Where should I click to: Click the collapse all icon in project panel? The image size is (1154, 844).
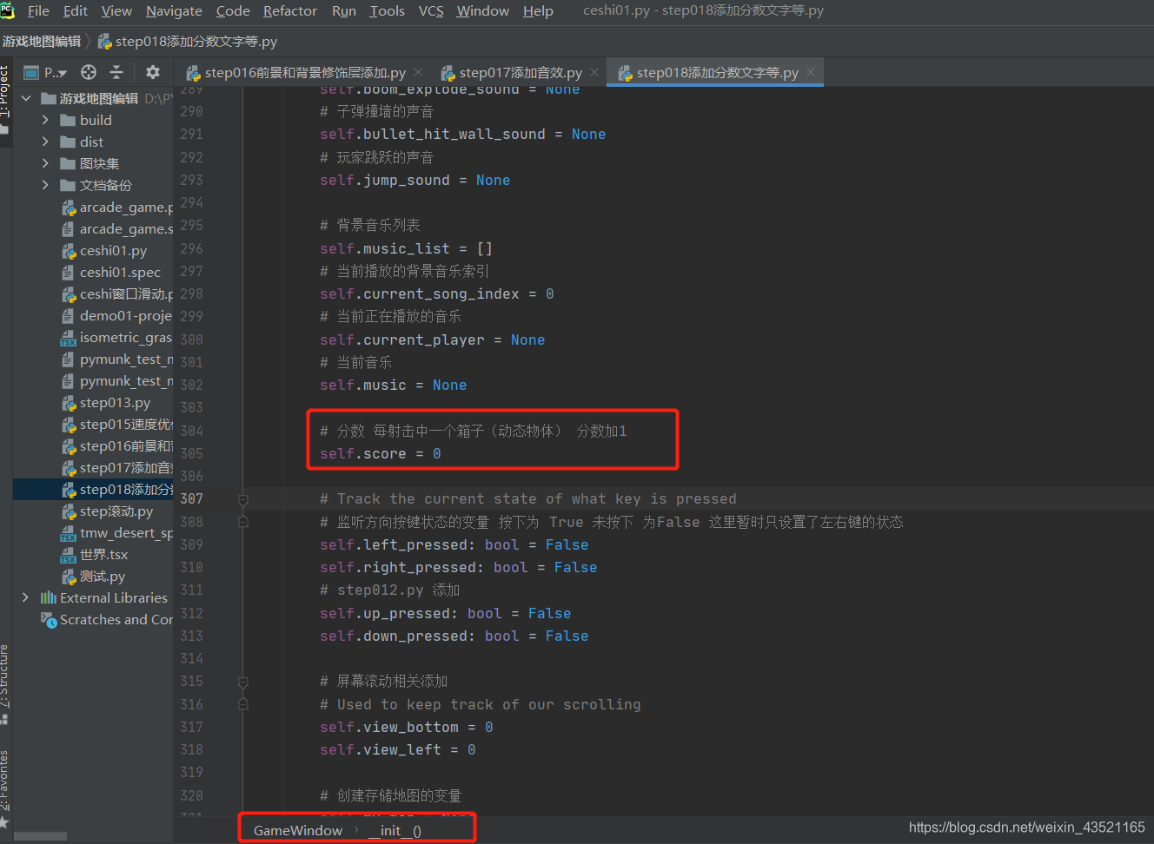[x=116, y=72]
